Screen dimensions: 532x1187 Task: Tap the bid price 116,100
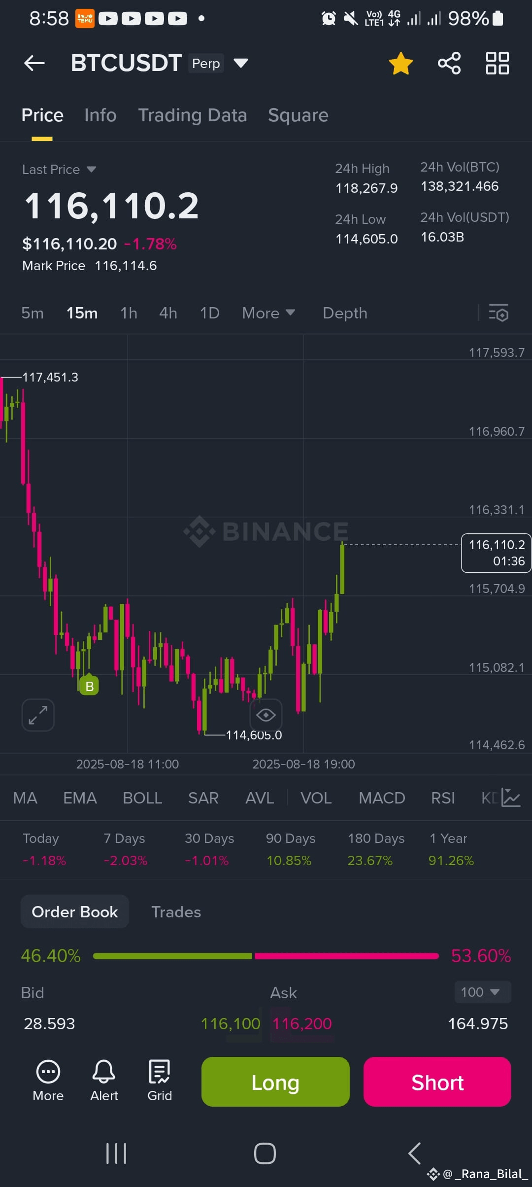(x=231, y=1024)
